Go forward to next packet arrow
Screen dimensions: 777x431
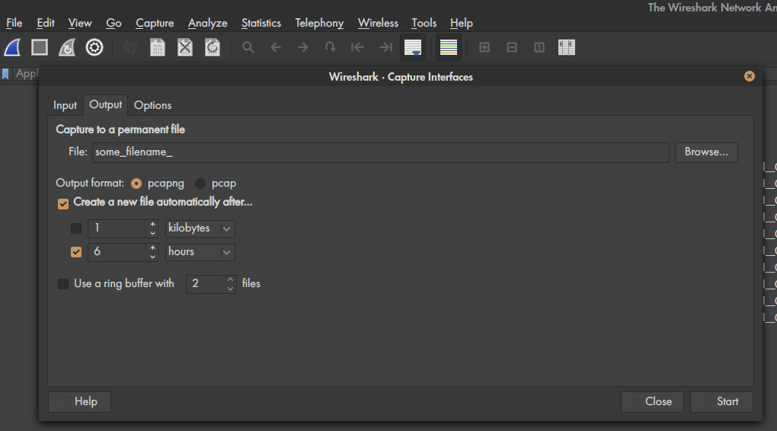point(302,47)
